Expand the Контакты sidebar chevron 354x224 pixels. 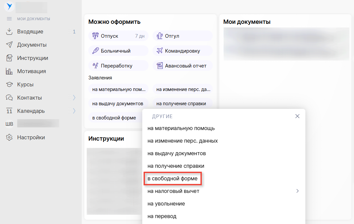pos(74,98)
